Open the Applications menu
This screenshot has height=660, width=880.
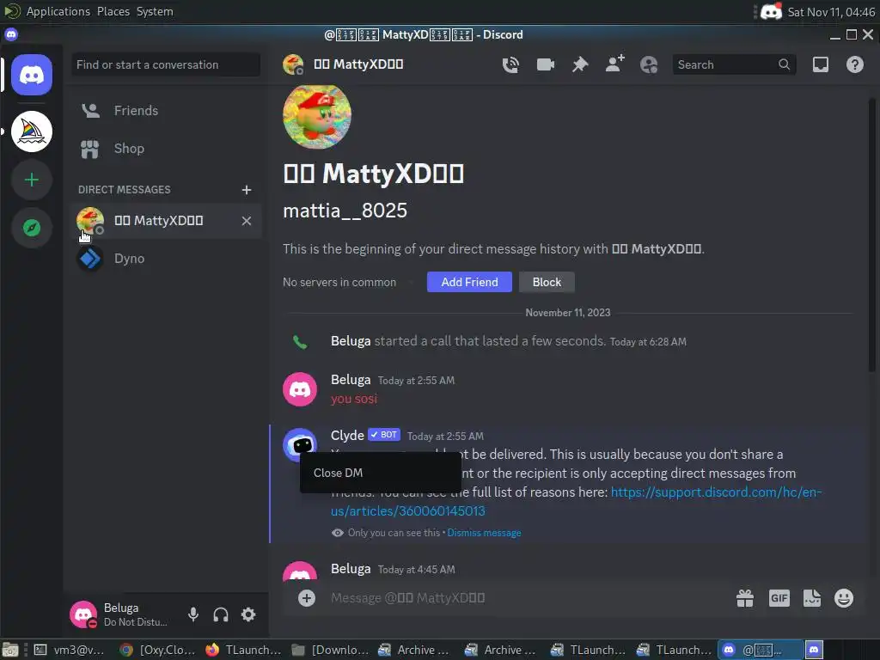click(58, 11)
